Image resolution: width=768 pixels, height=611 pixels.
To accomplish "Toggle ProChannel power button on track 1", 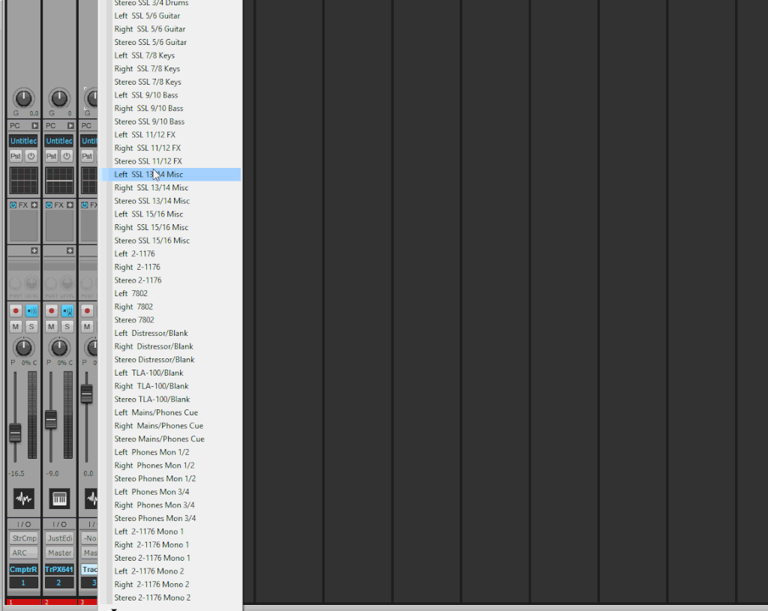I will pyautogui.click(x=31, y=156).
